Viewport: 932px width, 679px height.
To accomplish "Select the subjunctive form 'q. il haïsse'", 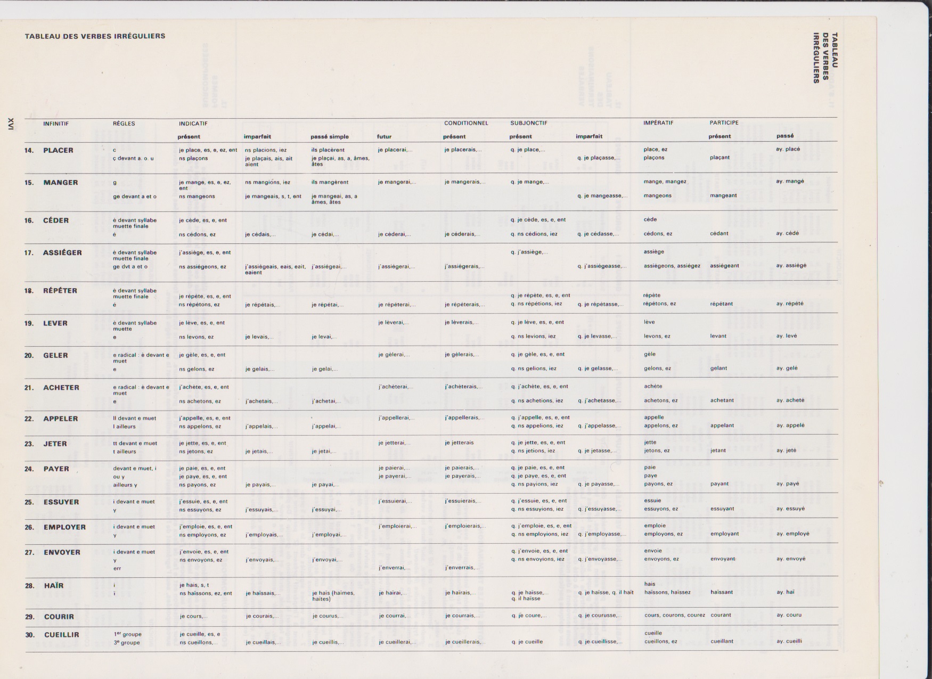I will click(x=526, y=599).
